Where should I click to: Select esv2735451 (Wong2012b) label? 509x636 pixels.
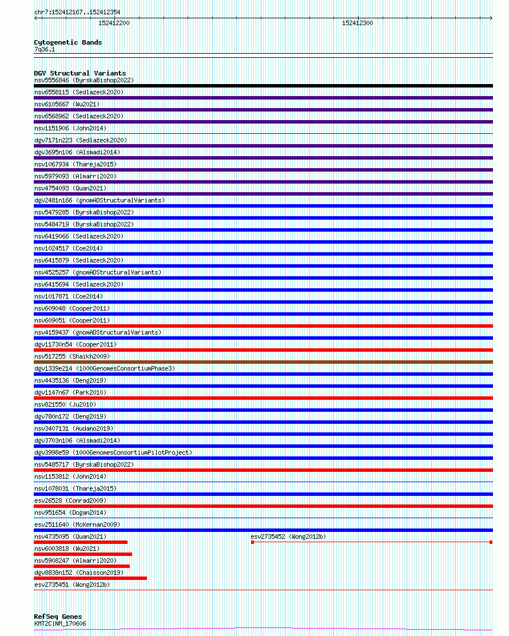tap(72, 585)
